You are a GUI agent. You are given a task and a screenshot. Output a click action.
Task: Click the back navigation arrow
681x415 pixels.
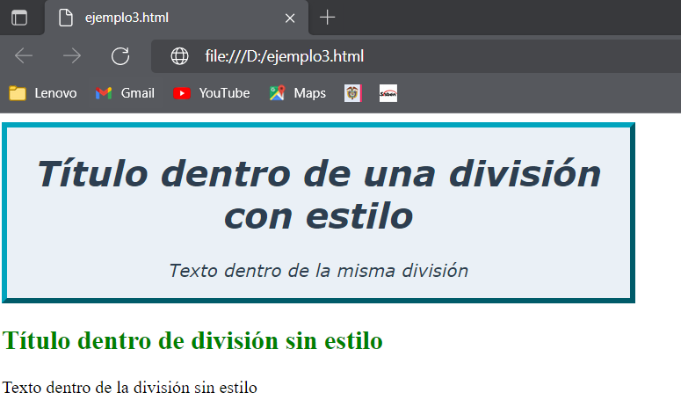point(24,56)
